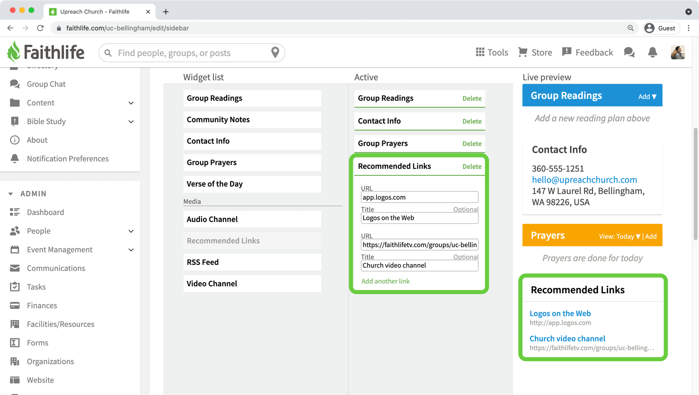Collapse the ADMIN section triangle
Image resolution: width=699 pixels, height=395 pixels.
(x=11, y=194)
